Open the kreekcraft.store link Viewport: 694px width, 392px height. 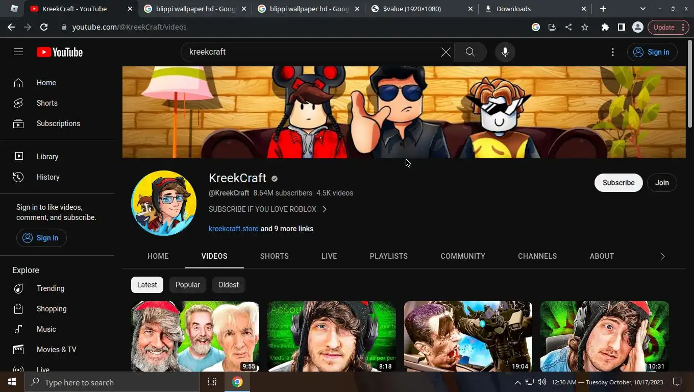(234, 229)
